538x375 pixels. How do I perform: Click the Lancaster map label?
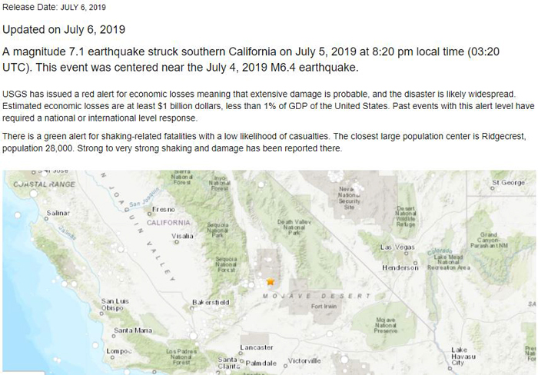tap(257, 347)
